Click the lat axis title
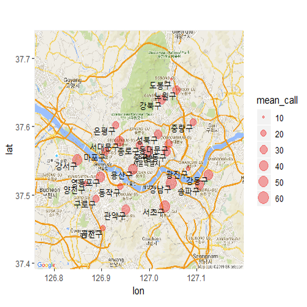 (9, 149)
